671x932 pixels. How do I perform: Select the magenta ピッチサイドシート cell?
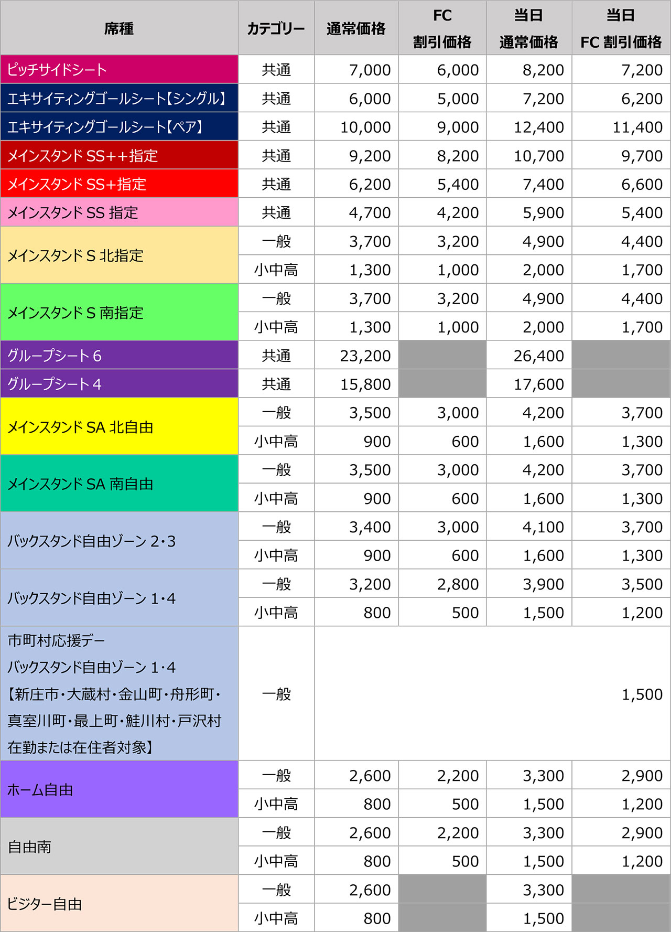(119, 70)
